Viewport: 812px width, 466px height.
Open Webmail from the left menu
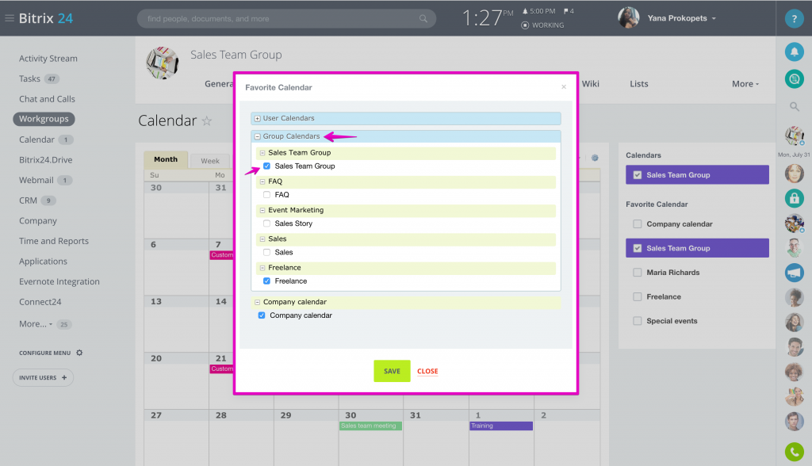[36, 180]
